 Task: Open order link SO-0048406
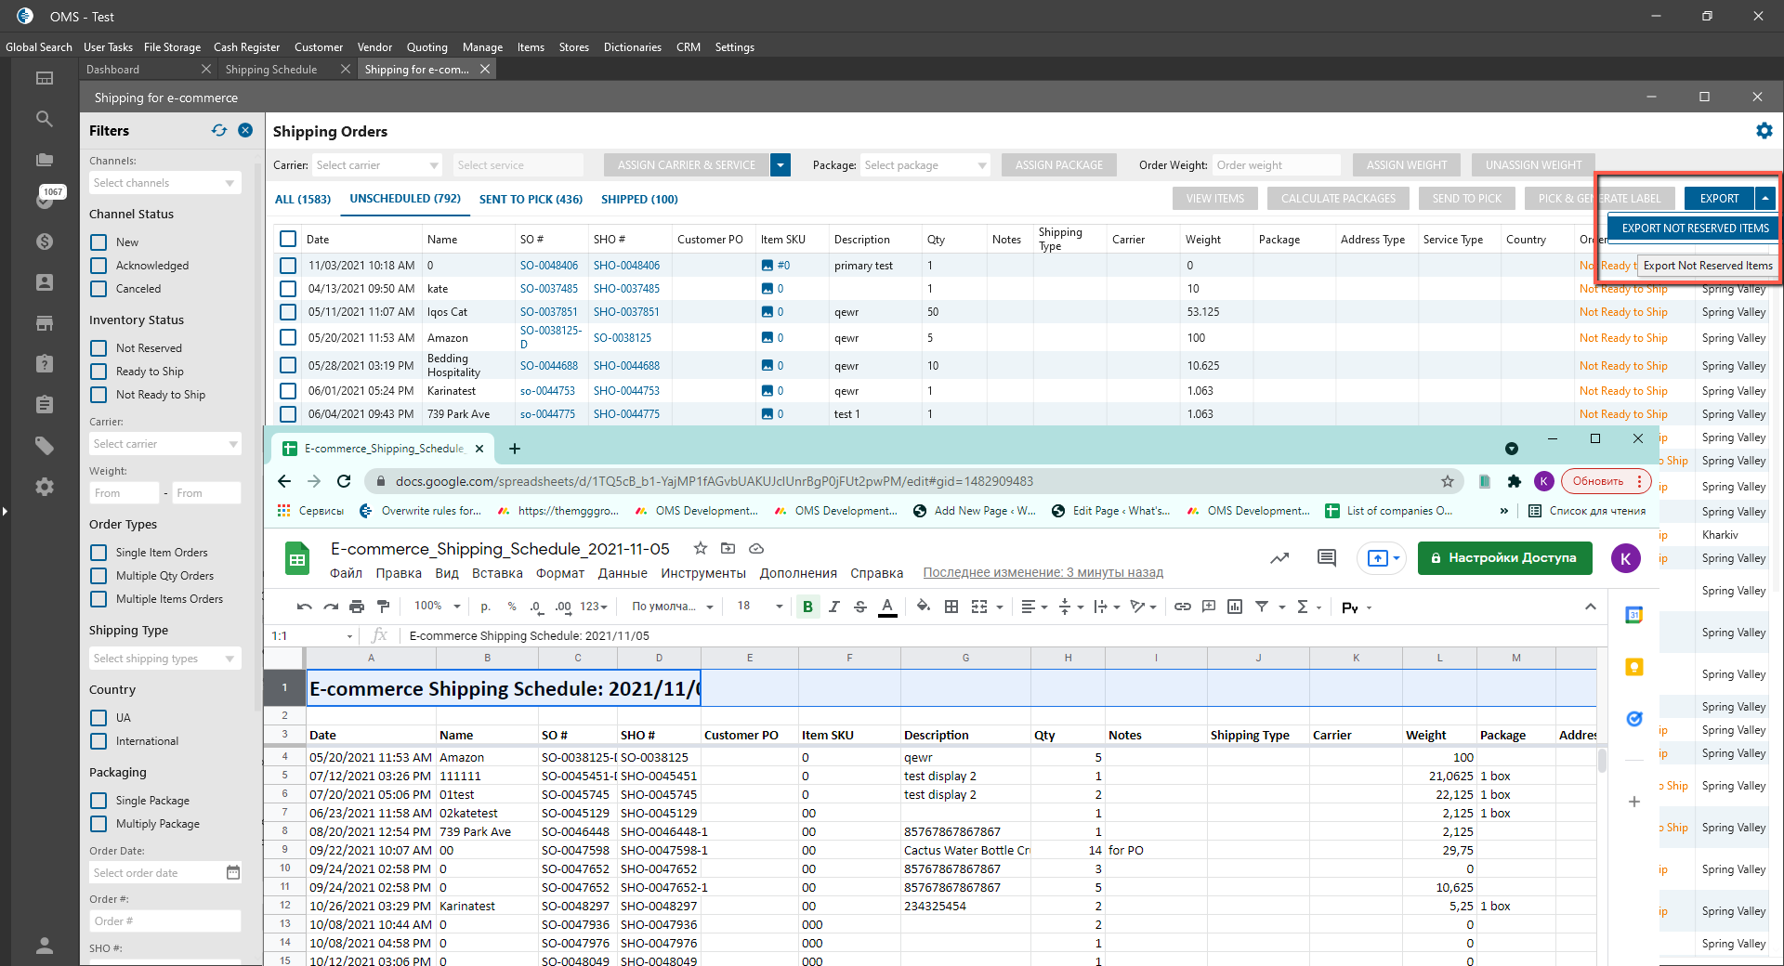(548, 266)
